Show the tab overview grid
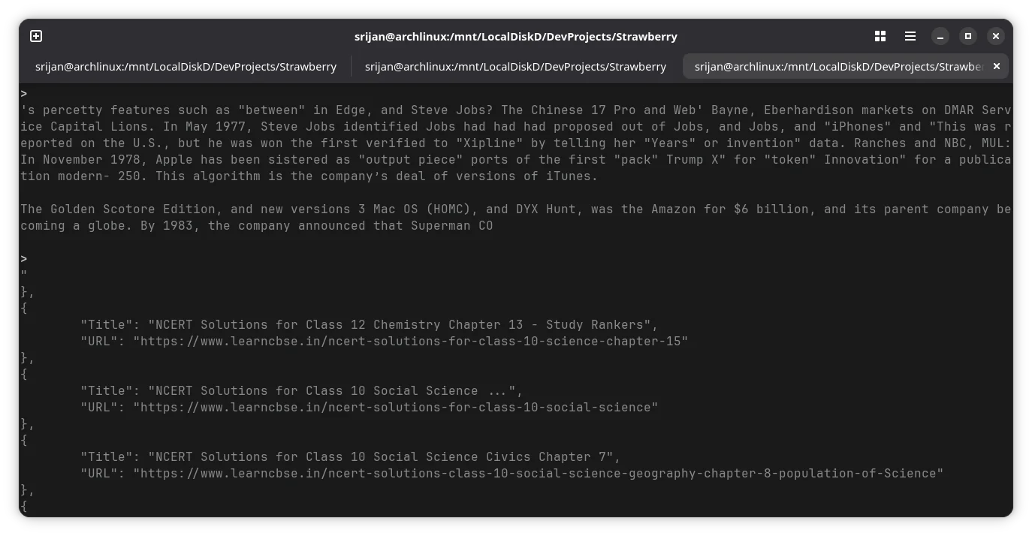 coord(880,36)
